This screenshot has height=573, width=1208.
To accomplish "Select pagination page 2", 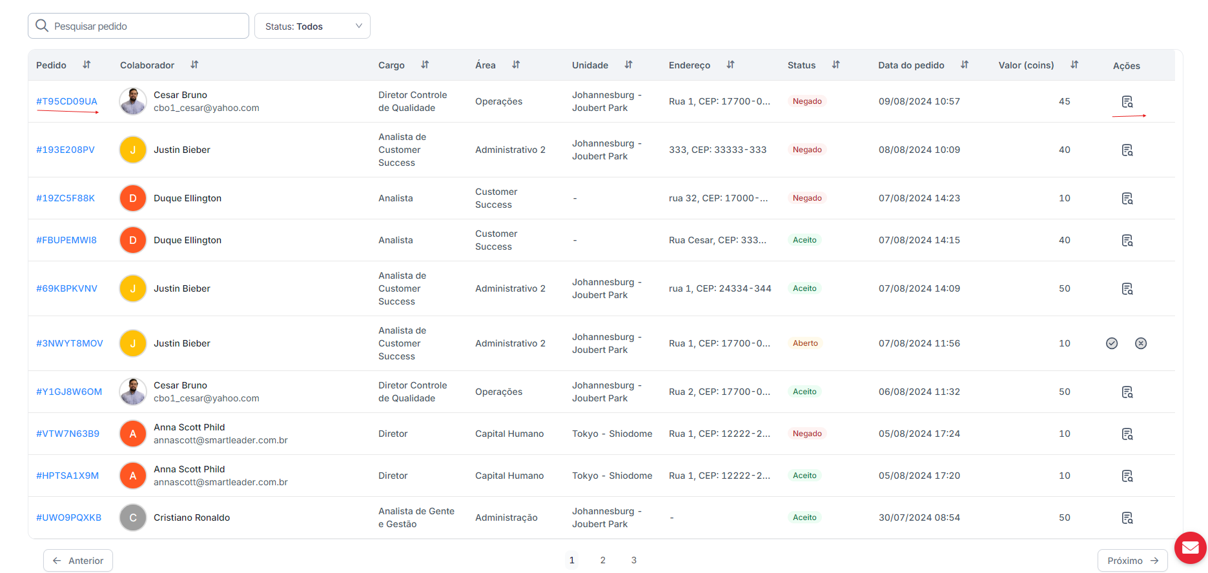I will [x=603, y=560].
